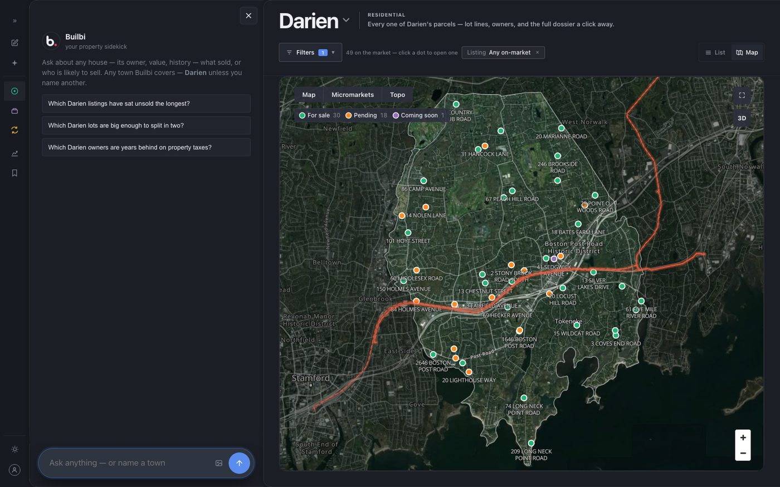Viewport: 780px width, 487px height.
Task: Toggle the theme sun icon in sidebar
Action: click(x=14, y=449)
